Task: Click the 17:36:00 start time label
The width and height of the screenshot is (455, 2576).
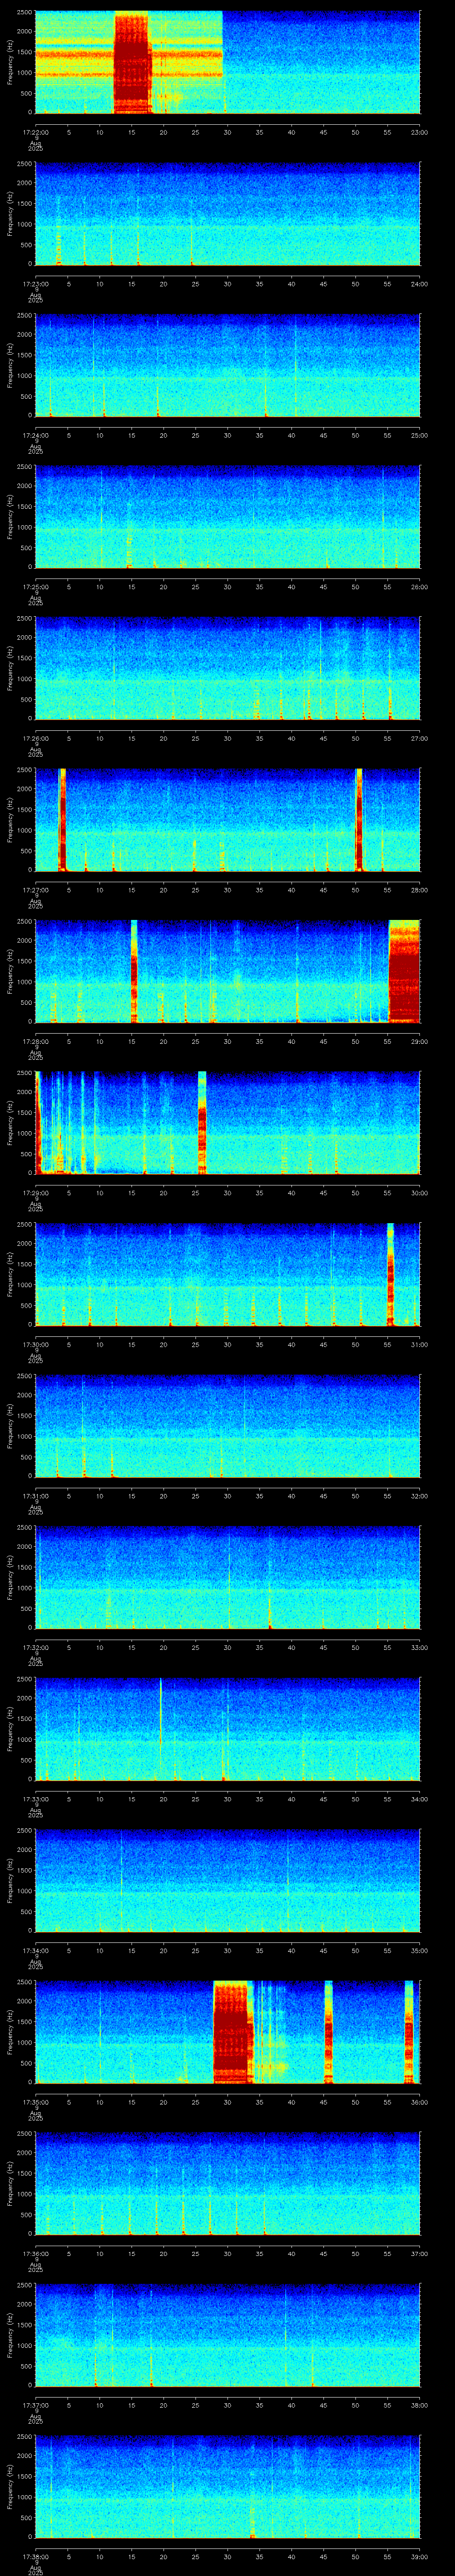Action: coord(35,2253)
